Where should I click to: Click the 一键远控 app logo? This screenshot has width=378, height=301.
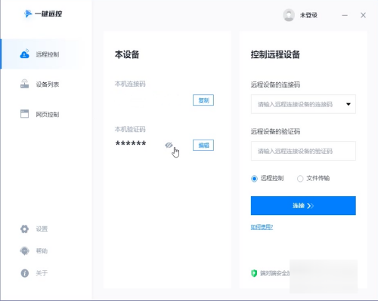pyautogui.click(x=43, y=14)
